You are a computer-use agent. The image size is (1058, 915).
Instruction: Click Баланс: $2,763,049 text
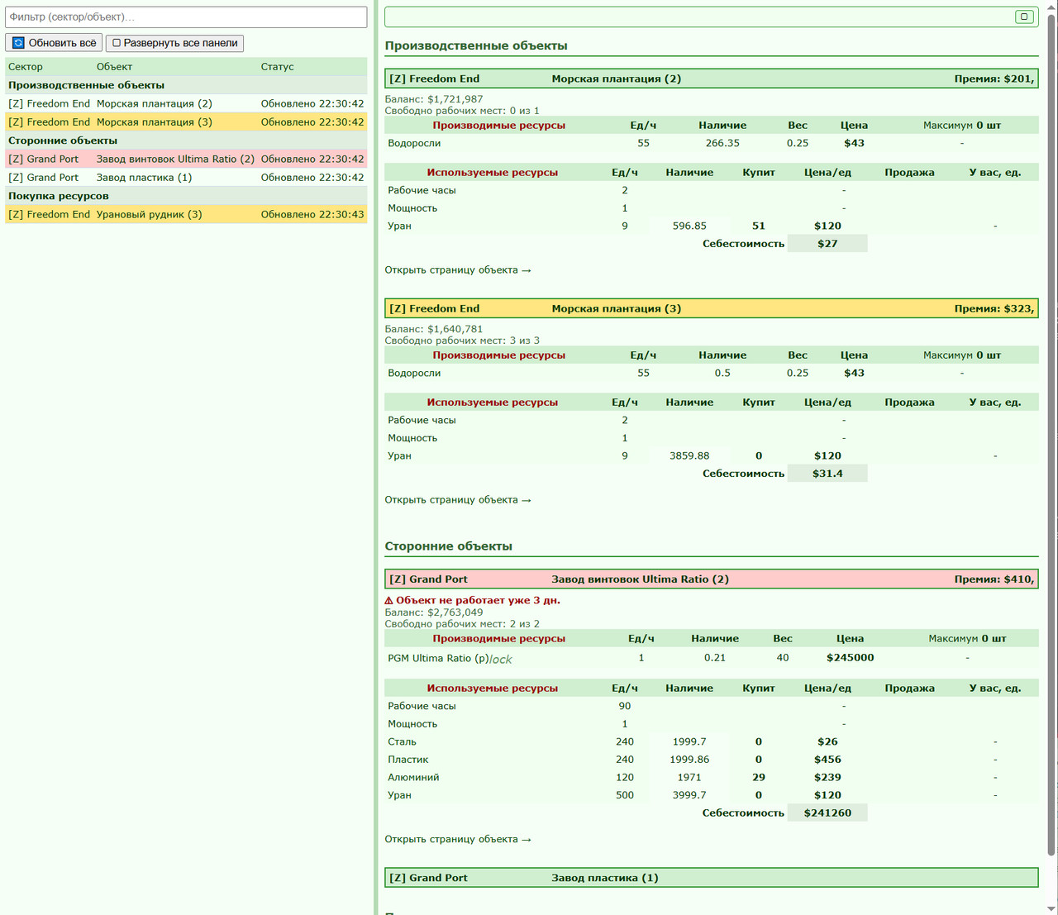pos(434,612)
